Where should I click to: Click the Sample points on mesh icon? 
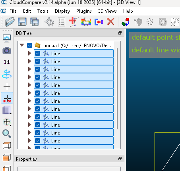pyautogui.click(x=163, y=22)
